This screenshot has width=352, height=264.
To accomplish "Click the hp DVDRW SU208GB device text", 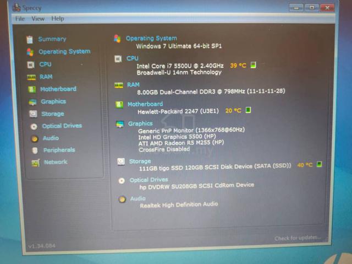I will click(x=197, y=186).
